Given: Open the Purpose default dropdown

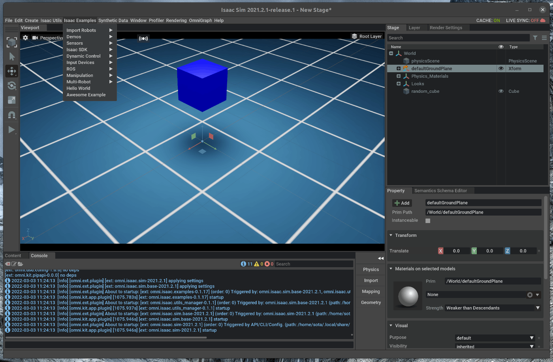Looking at the screenshot, I should (x=495, y=338).
